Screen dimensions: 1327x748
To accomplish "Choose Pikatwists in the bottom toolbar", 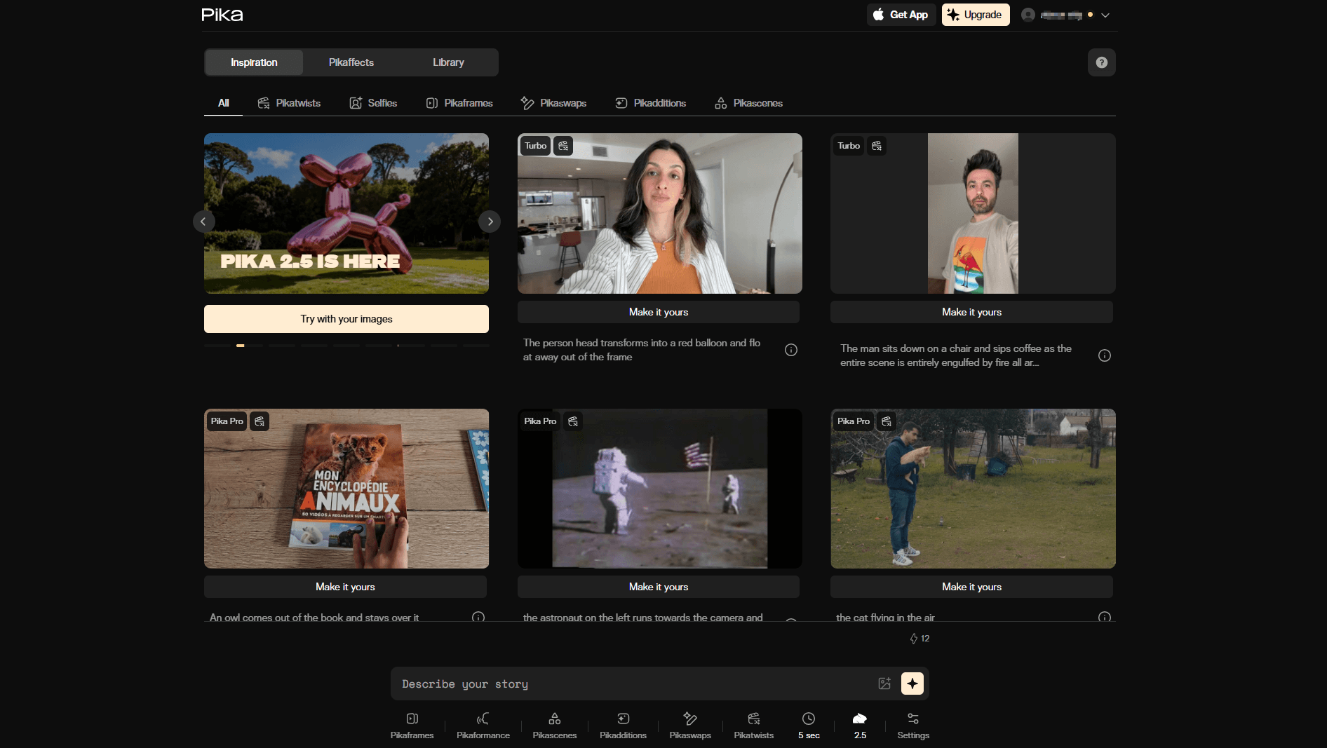I will point(753,726).
